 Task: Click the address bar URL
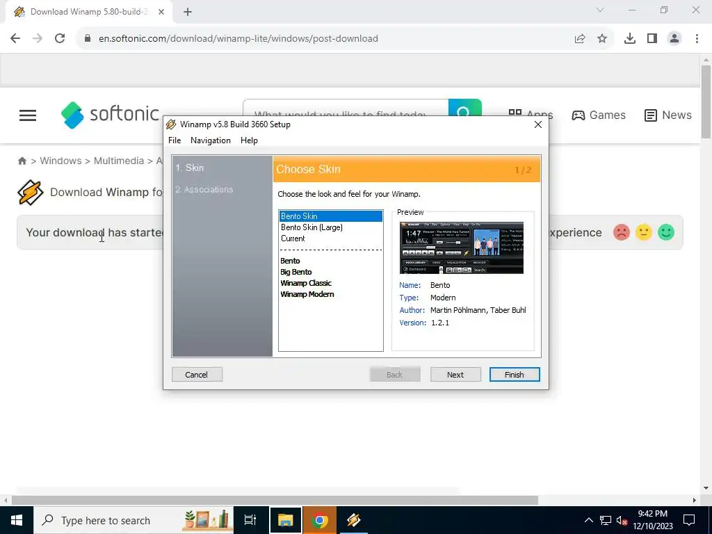tap(238, 39)
